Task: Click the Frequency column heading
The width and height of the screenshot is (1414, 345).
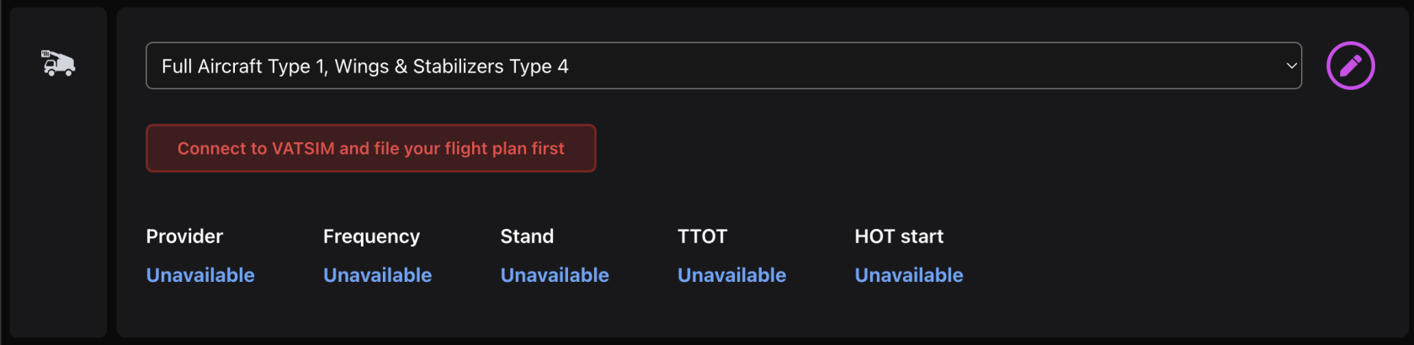Action: click(371, 236)
